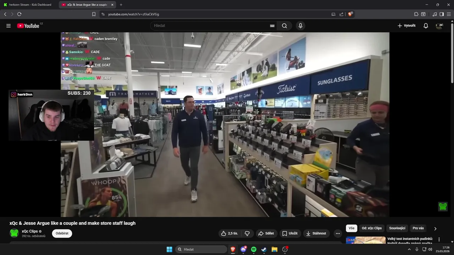The image size is (454, 255).
Task: Open Brave from the taskbar
Action: click(x=233, y=249)
